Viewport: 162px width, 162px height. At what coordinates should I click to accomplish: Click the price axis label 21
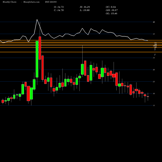154,82
